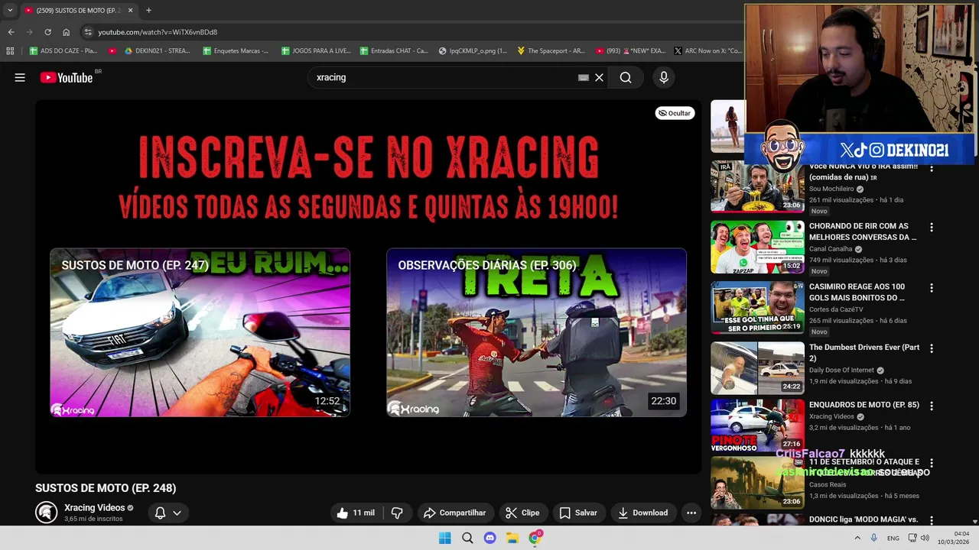
Task: Open Observações Diárias Ep. 306 end card
Action: pyautogui.click(x=536, y=332)
